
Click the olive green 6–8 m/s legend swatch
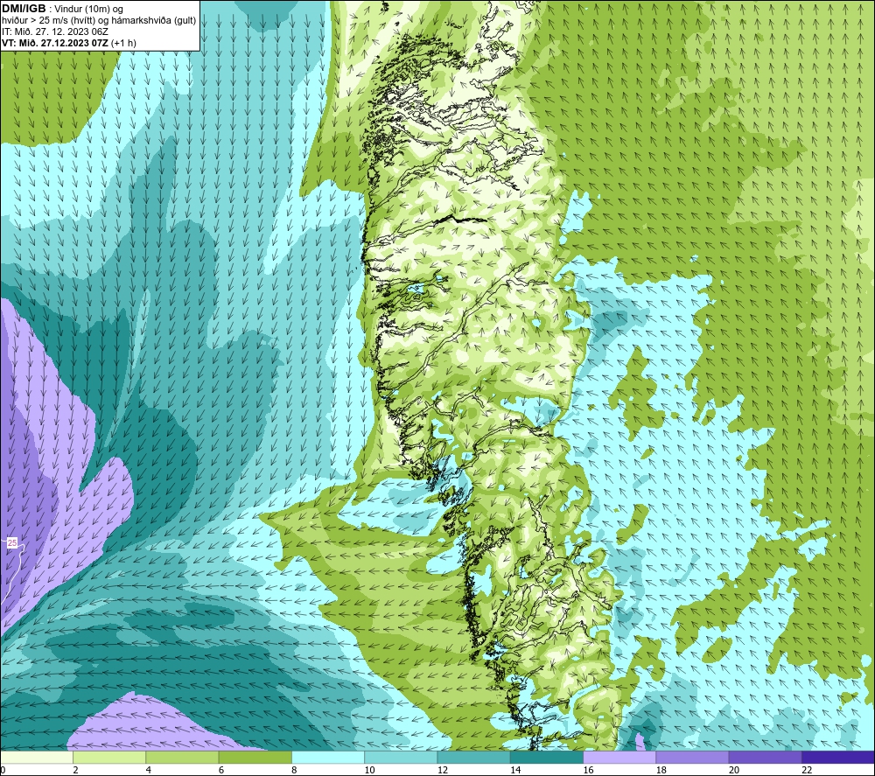pyautogui.click(x=255, y=757)
